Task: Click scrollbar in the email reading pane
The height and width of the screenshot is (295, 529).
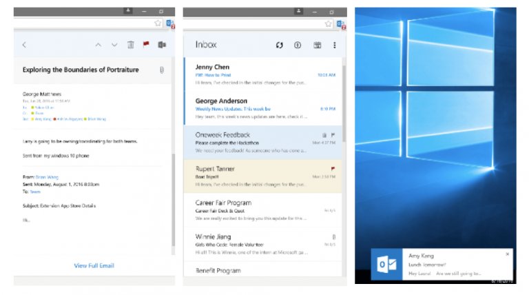Action: click(x=174, y=200)
